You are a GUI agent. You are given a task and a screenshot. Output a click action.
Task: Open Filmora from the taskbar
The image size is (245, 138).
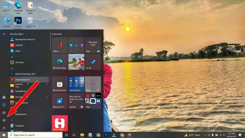point(114,135)
